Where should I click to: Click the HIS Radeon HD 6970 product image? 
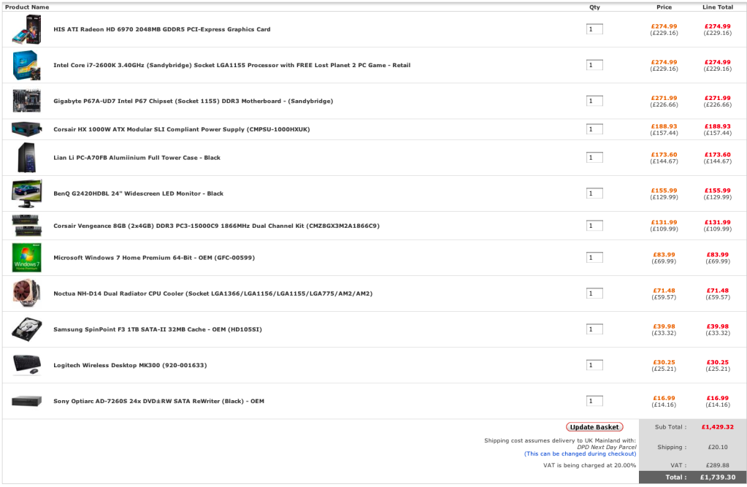click(x=26, y=29)
